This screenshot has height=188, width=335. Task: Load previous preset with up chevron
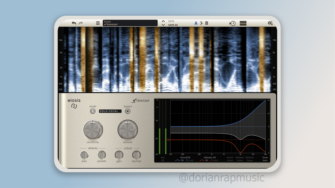click(x=163, y=21)
